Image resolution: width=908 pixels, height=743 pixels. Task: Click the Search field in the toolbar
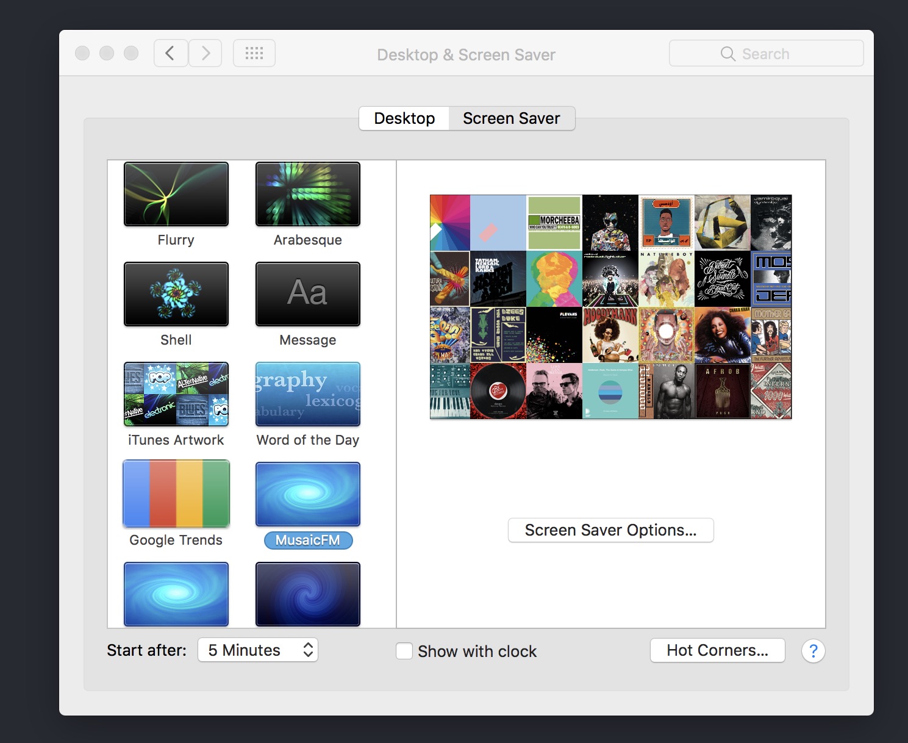click(766, 54)
